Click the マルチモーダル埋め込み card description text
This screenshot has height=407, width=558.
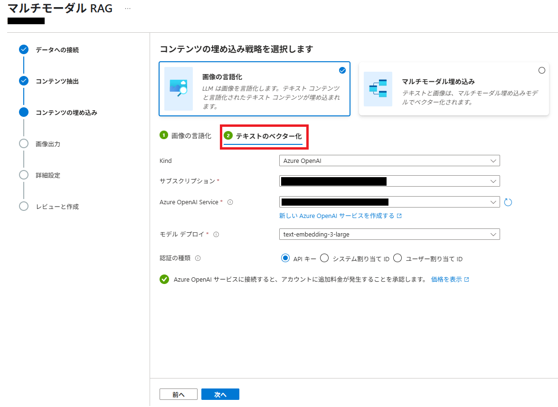(x=470, y=97)
